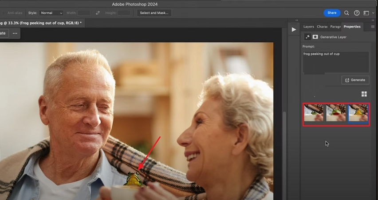Screen dimensions: 378x200
Task: Select the third highlighted variation thumbnail
Action: [x=358, y=113]
